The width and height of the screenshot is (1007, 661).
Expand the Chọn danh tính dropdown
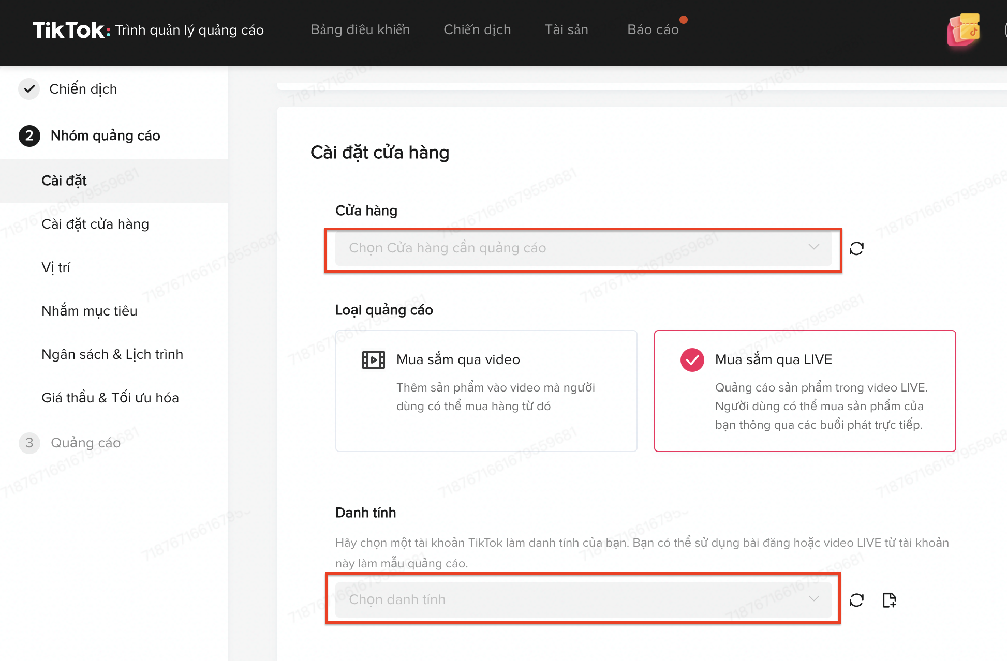click(569, 600)
